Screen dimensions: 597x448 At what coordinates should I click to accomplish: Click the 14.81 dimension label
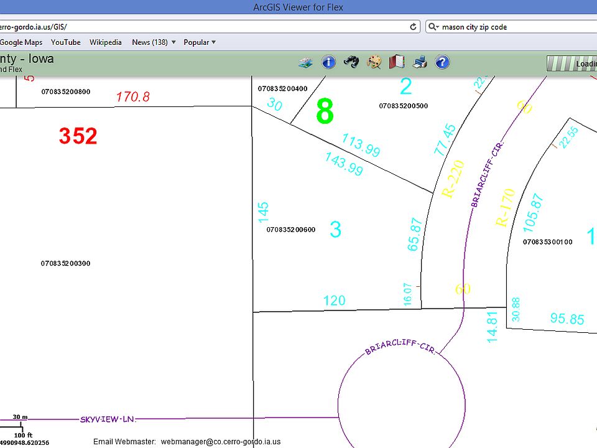(x=492, y=327)
